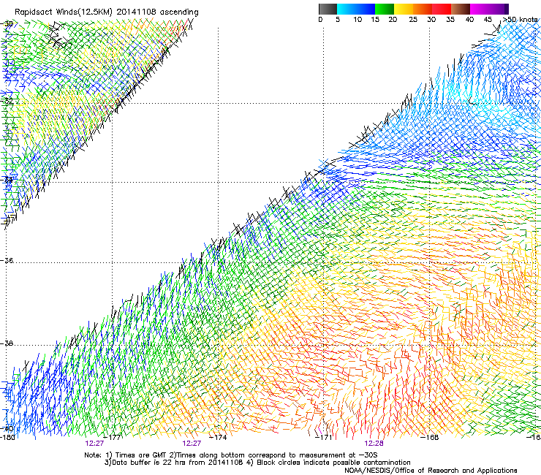Click the blue 10-15 knots legend segment
Image resolution: width=541 pixels, height=475 pixels.
366,9
